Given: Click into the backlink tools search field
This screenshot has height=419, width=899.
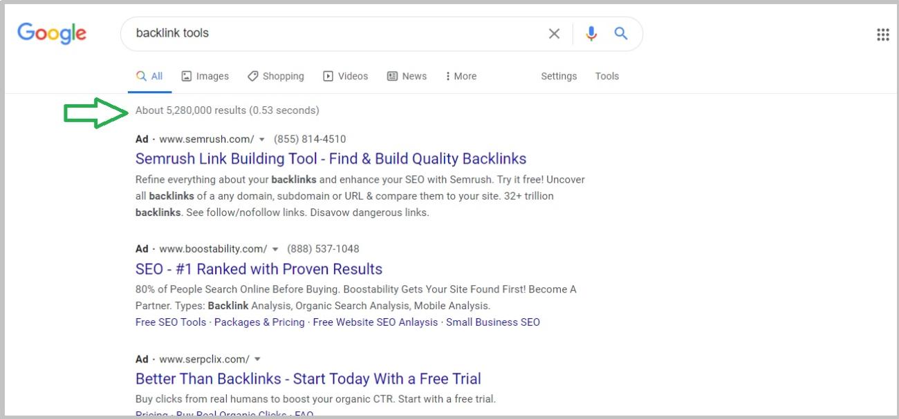Looking at the screenshot, I should (x=332, y=34).
